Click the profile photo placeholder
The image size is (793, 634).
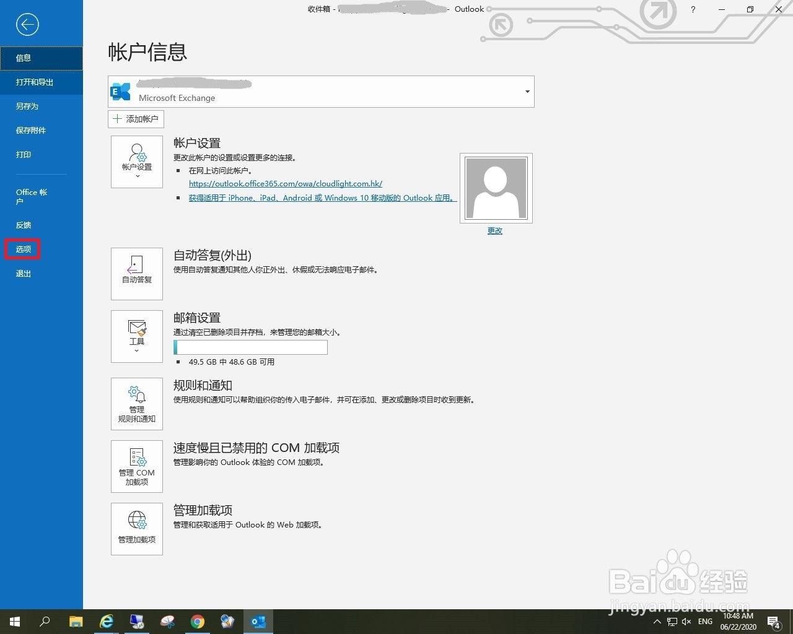click(x=496, y=188)
